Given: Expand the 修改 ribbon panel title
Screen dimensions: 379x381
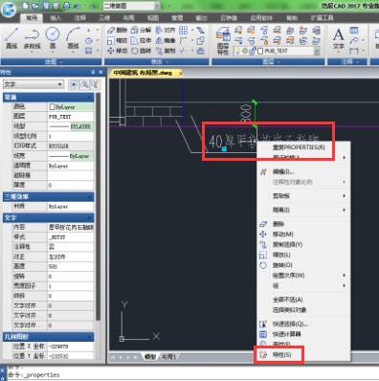Looking at the screenshot, I should 157,62.
